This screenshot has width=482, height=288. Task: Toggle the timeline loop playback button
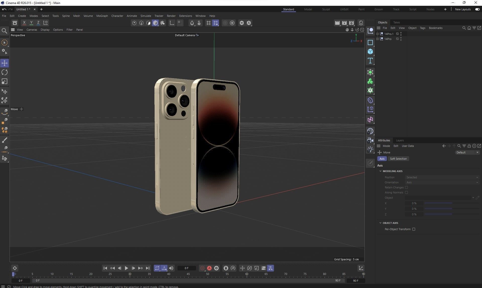tap(157, 268)
